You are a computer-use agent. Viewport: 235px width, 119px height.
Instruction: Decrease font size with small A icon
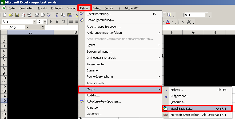coord(183,22)
